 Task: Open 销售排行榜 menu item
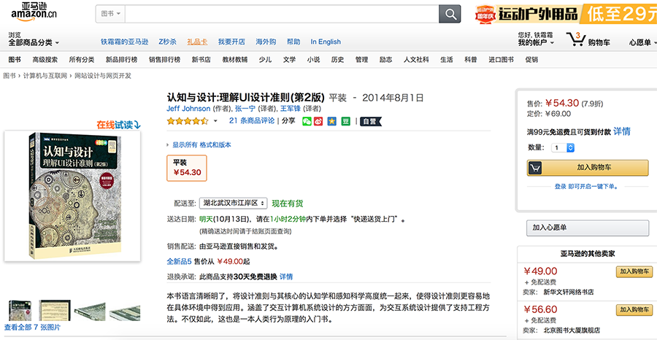pos(165,60)
